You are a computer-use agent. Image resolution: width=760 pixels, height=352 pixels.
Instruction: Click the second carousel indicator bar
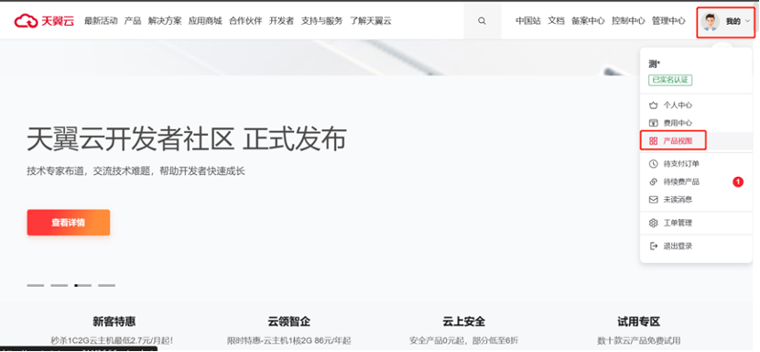(x=60, y=285)
